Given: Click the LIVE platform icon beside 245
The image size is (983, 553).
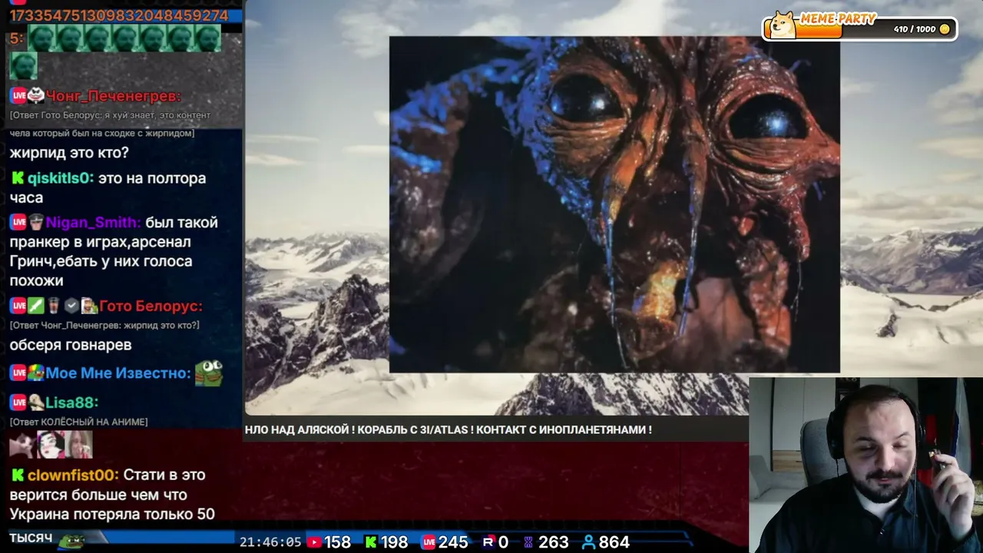Looking at the screenshot, I should point(429,542).
